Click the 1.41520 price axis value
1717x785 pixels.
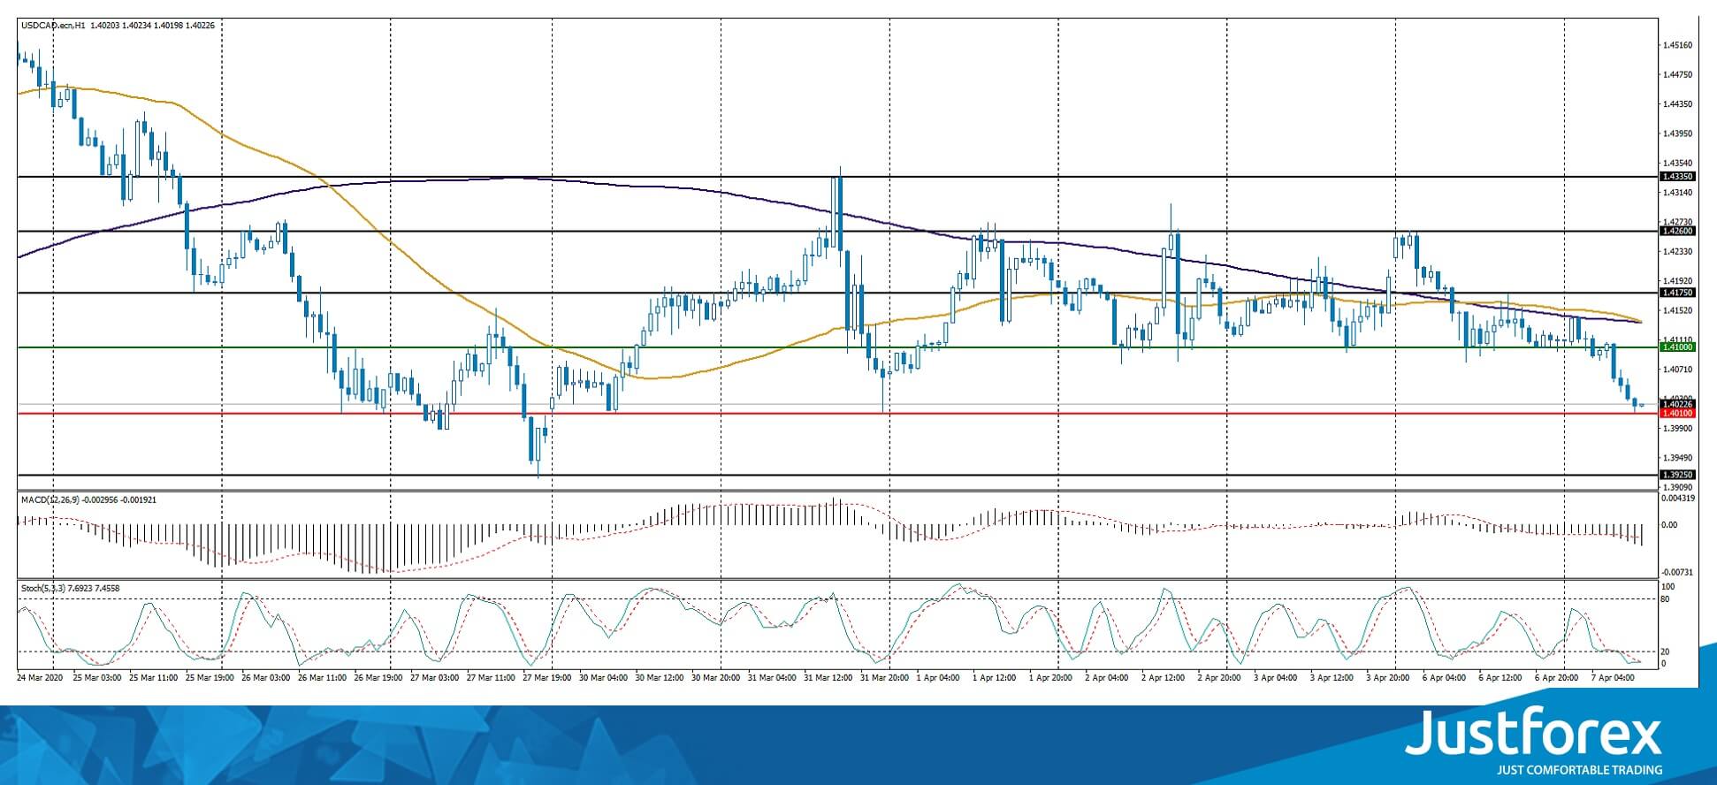point(1677,310)
